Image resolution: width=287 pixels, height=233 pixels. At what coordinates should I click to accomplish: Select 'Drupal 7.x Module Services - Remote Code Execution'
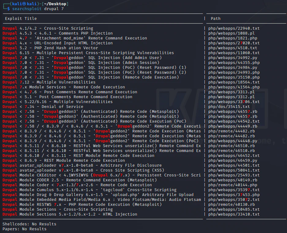64,87
